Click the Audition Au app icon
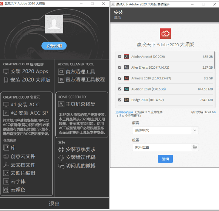 tap(127, 89)
